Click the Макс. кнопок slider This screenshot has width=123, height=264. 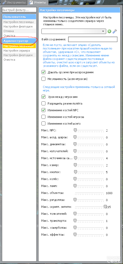(x=89, y=172)
